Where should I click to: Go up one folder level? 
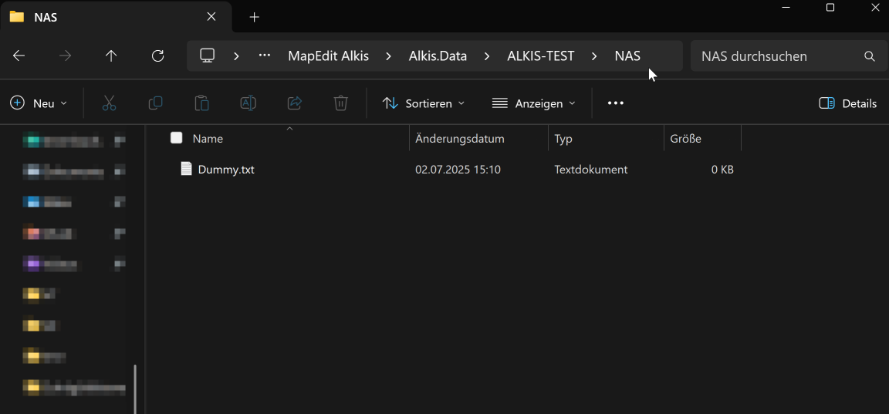coord(111,56)
